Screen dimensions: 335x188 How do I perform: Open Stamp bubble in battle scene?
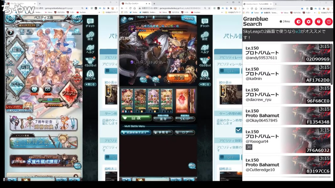pyautogui.click(x=156, y=80)
